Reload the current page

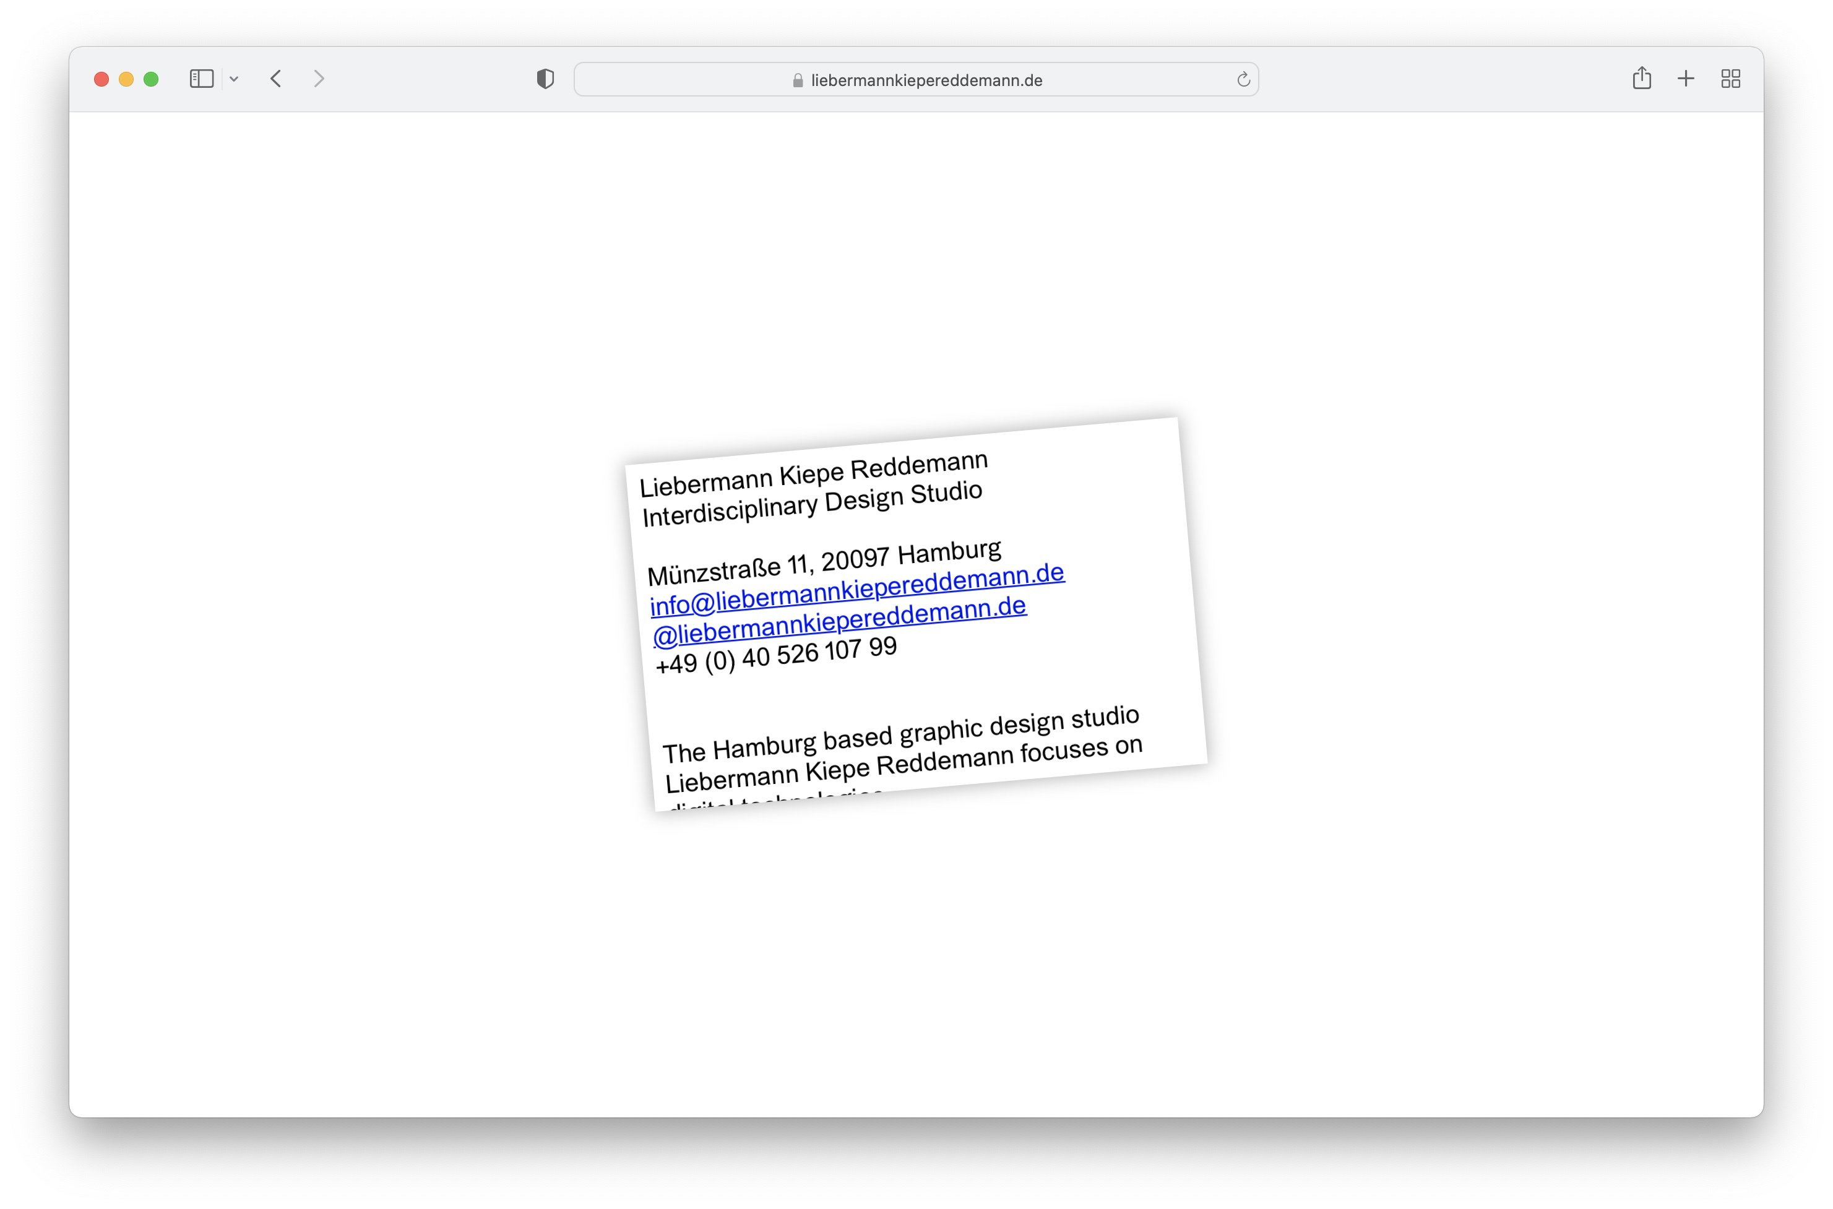click(x=1243, y=79)
